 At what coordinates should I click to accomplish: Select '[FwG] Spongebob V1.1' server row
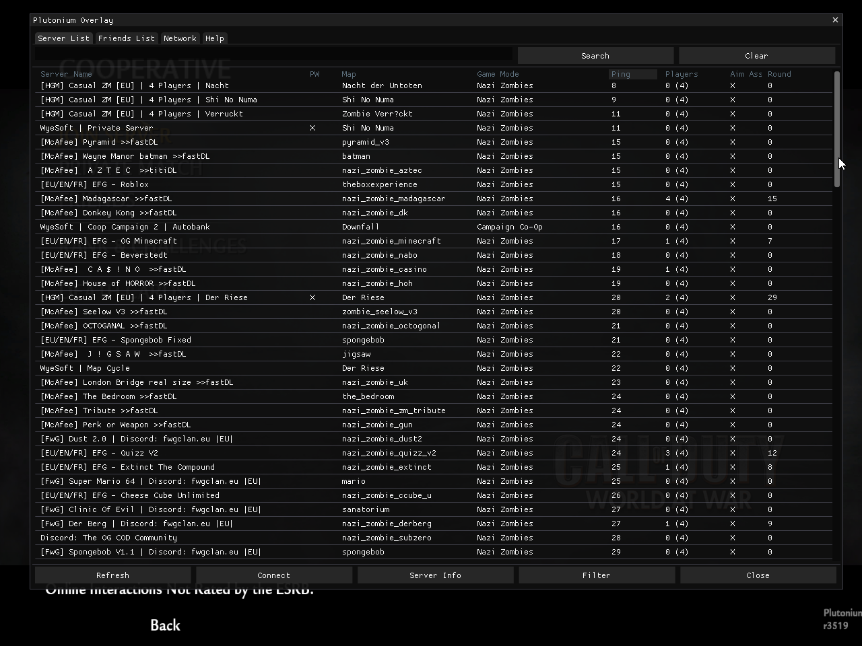[x=434, y=552]
